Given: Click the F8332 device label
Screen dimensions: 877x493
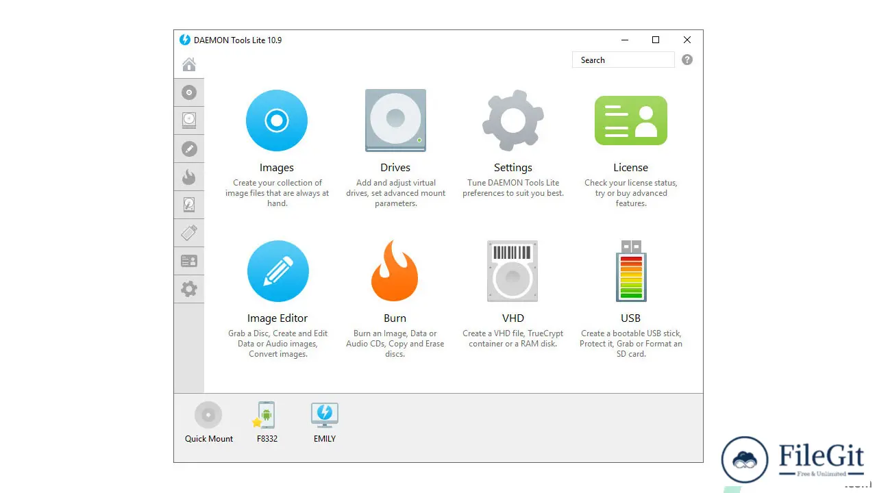Looking at the screenshot, I should pyautogui.click(x=267, y=439).
